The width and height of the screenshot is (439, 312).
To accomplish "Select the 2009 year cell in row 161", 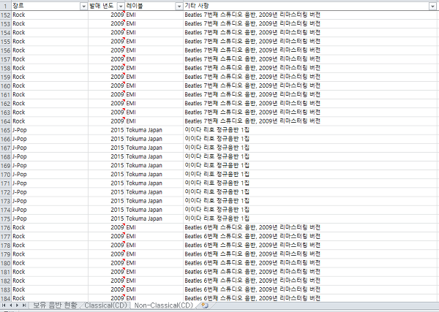I will click(107, 95).
